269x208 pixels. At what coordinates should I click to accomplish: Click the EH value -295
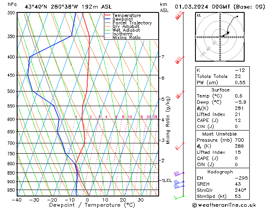(241, 178)
